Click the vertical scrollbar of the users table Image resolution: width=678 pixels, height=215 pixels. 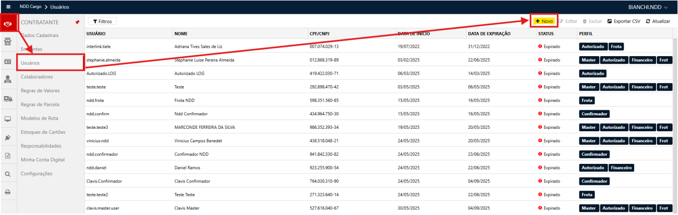(674, 100)
